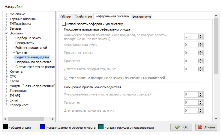This screenshot has width=222, height=135.
Task: Open 'Телефония' settings section
Action: coord(18,91)
